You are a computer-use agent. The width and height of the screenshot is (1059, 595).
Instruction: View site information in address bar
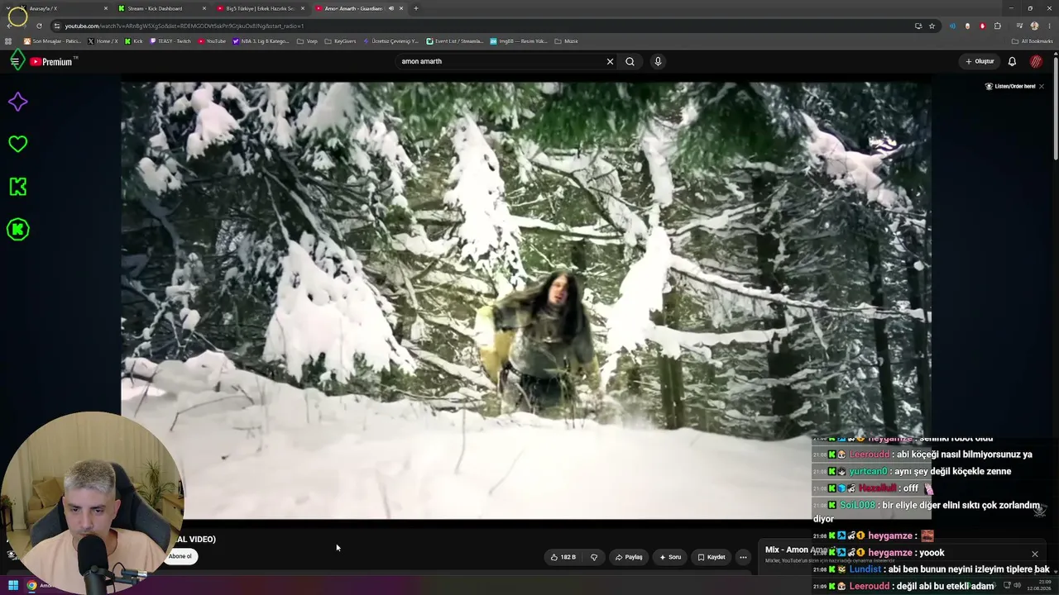56,26
